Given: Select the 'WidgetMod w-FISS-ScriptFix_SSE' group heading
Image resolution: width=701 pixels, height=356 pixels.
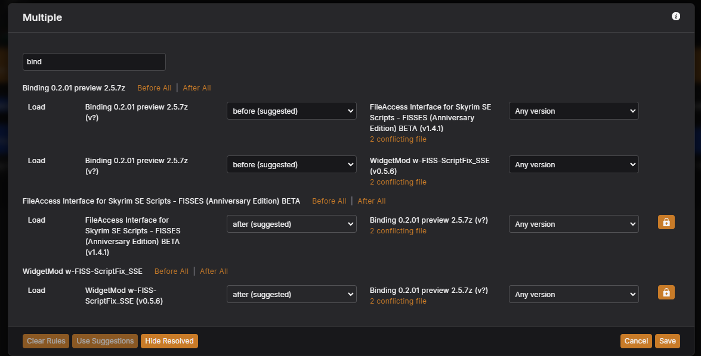Looking at the screenshot, I should click(83, 271).
